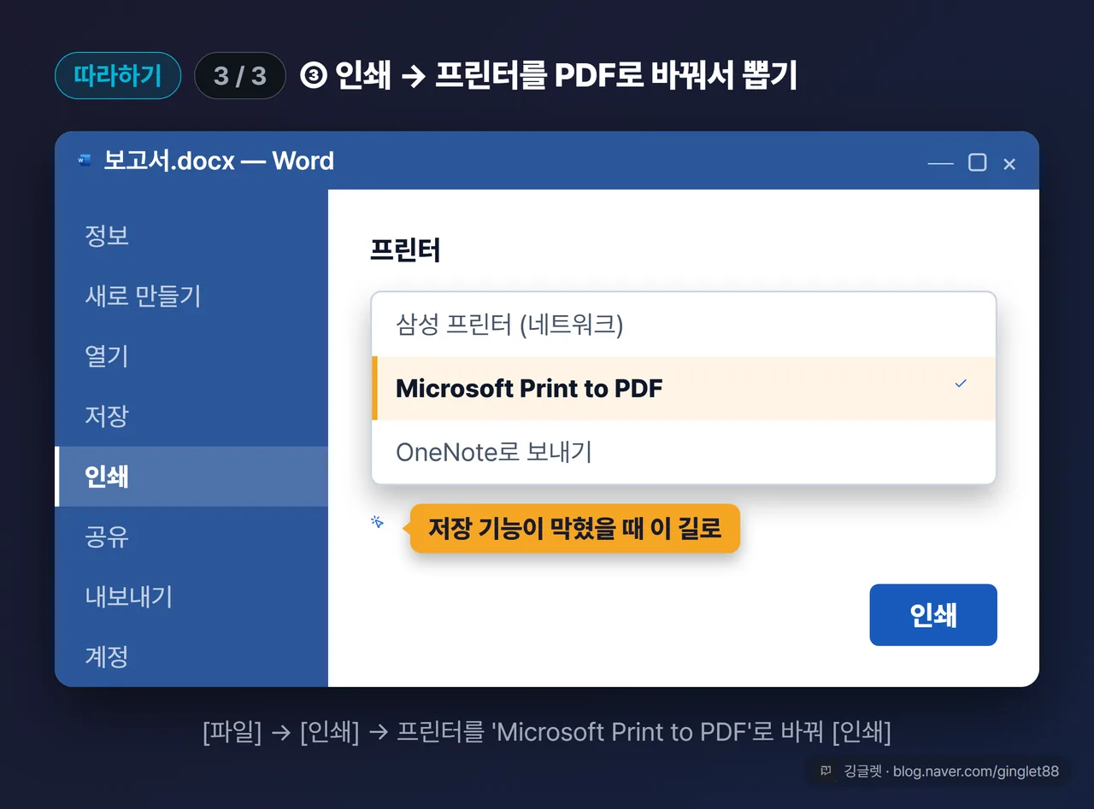Open the 열기 sidebar item

point(191,356)
